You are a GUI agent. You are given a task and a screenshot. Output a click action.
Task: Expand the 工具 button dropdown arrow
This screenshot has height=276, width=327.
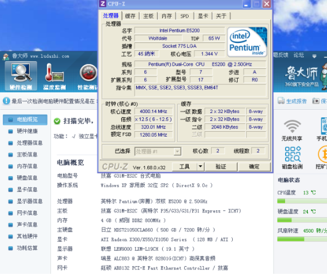[200, 166]
